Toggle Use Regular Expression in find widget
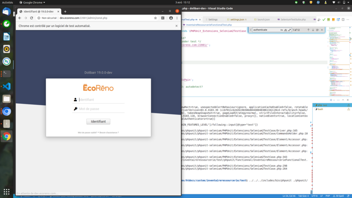This screenshot has width=352, height=198. click(290, 30)
